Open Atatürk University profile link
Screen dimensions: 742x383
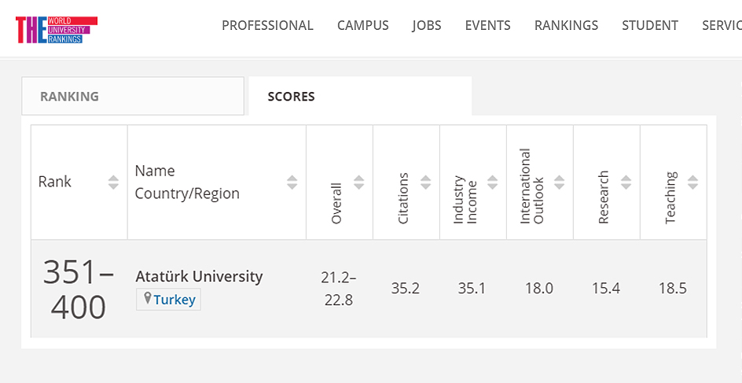tap(199, 276)
